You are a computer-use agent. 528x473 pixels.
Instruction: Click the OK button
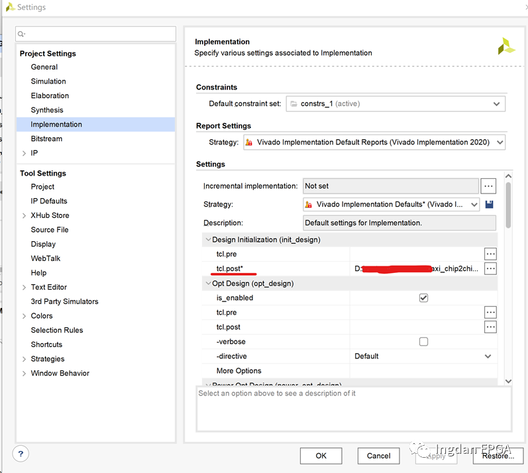coord(321,456)
